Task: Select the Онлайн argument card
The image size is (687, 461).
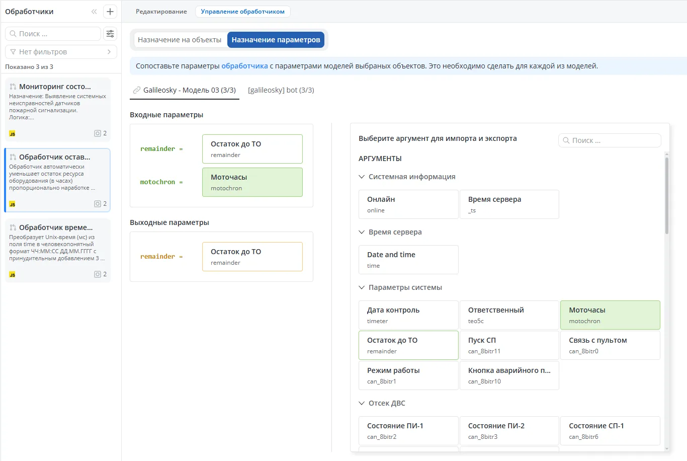Action: click(408, 204)
